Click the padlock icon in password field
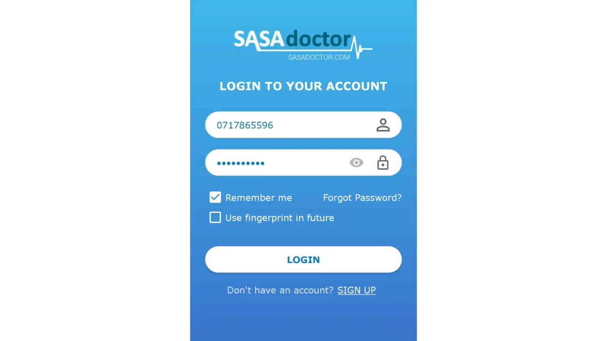Screen dimensions: 607x341 click(x=383, y=162)
